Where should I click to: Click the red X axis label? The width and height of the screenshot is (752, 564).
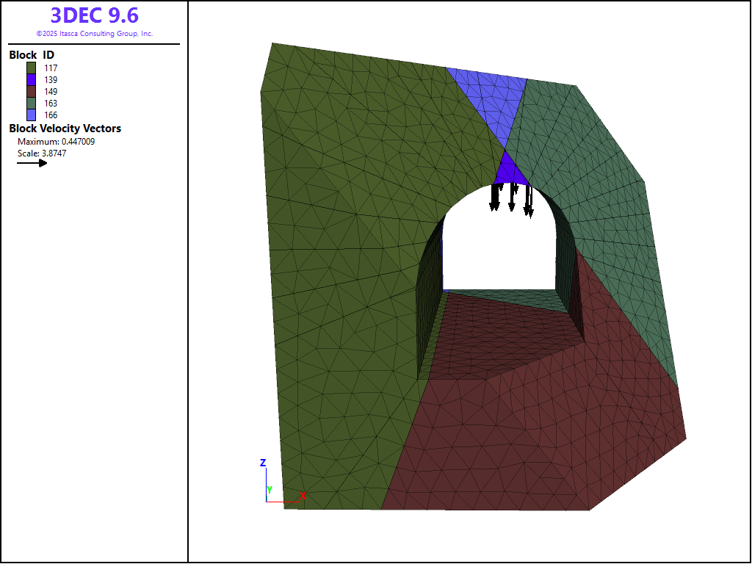303,496
